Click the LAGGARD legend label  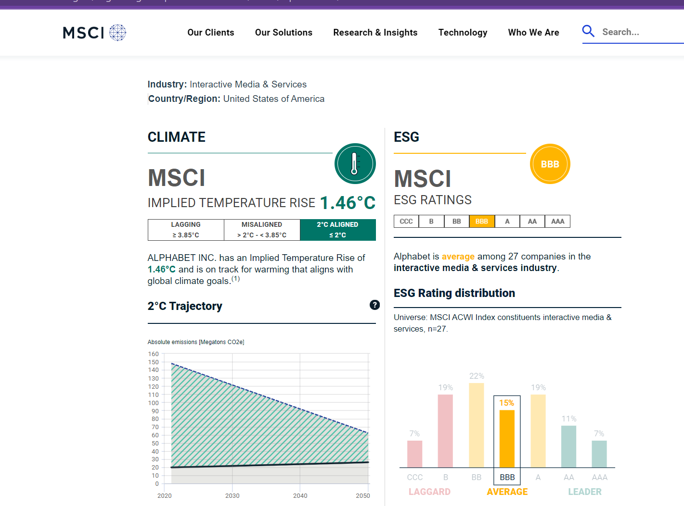429,492
